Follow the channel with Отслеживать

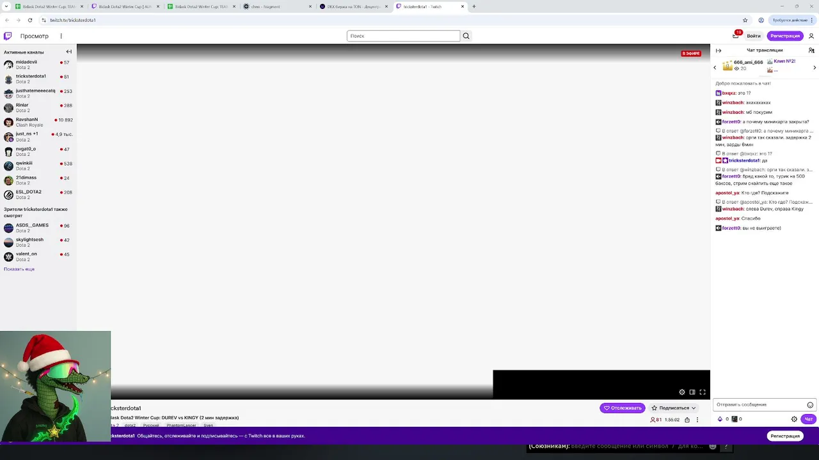(x=622, y=408)
